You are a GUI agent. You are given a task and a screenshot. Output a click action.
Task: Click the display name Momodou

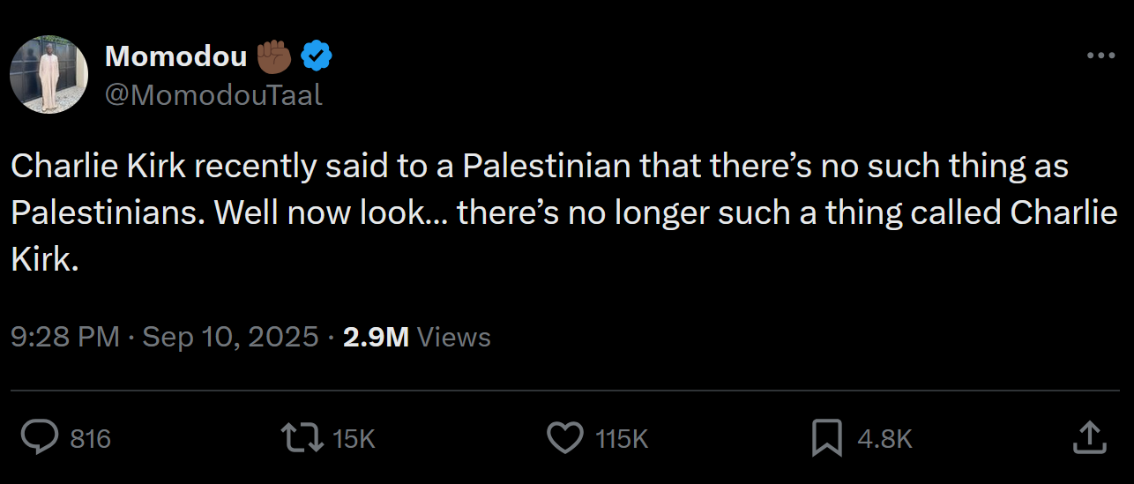175,56
